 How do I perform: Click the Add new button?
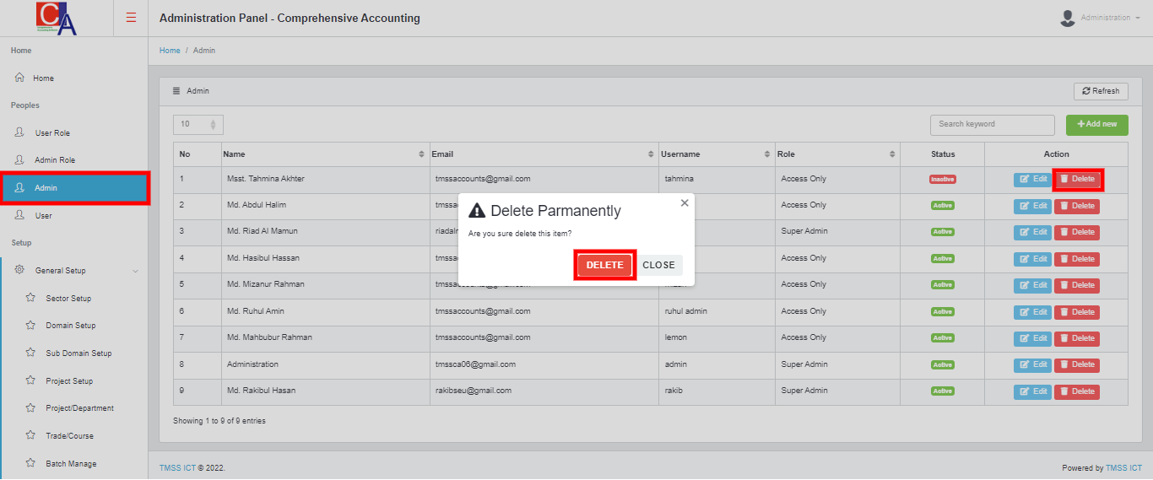tap(1097, 125)
